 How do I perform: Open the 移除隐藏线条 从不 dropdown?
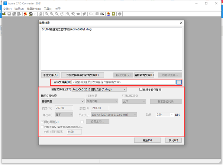[134, 102]
